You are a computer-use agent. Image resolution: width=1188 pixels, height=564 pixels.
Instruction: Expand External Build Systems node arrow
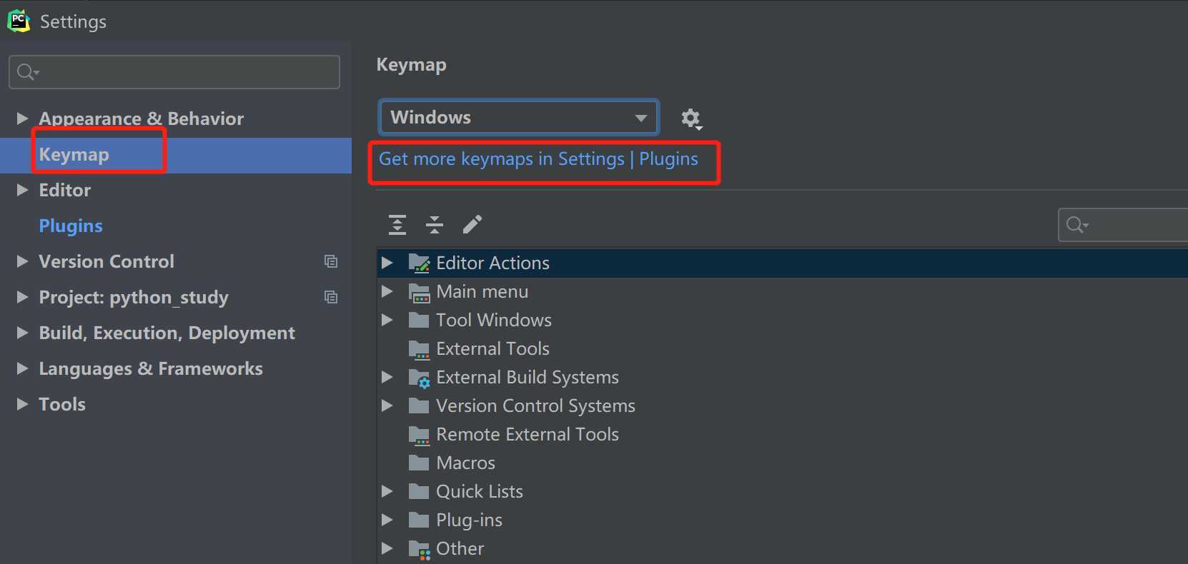coord(387,377)
